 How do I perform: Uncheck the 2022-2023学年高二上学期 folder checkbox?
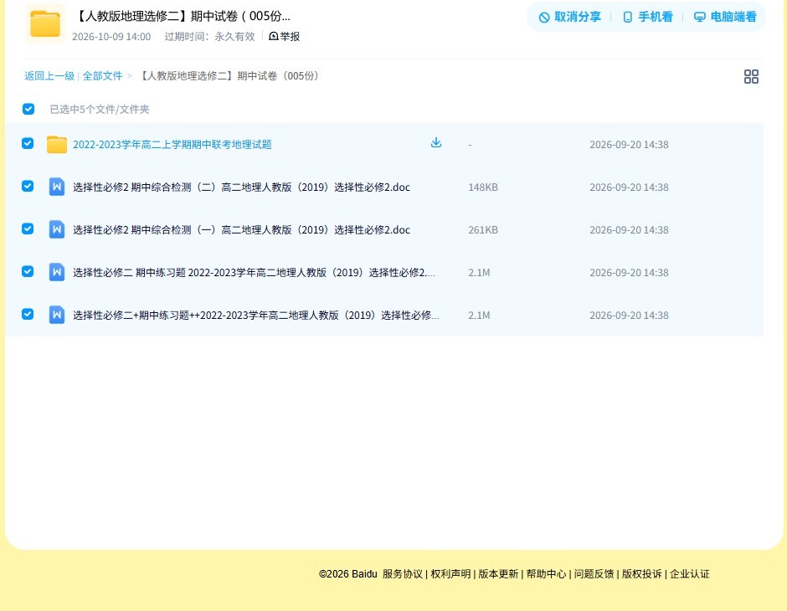28,143
